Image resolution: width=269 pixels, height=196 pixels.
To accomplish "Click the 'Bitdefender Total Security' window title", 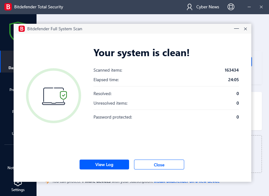I will (39, 7).
